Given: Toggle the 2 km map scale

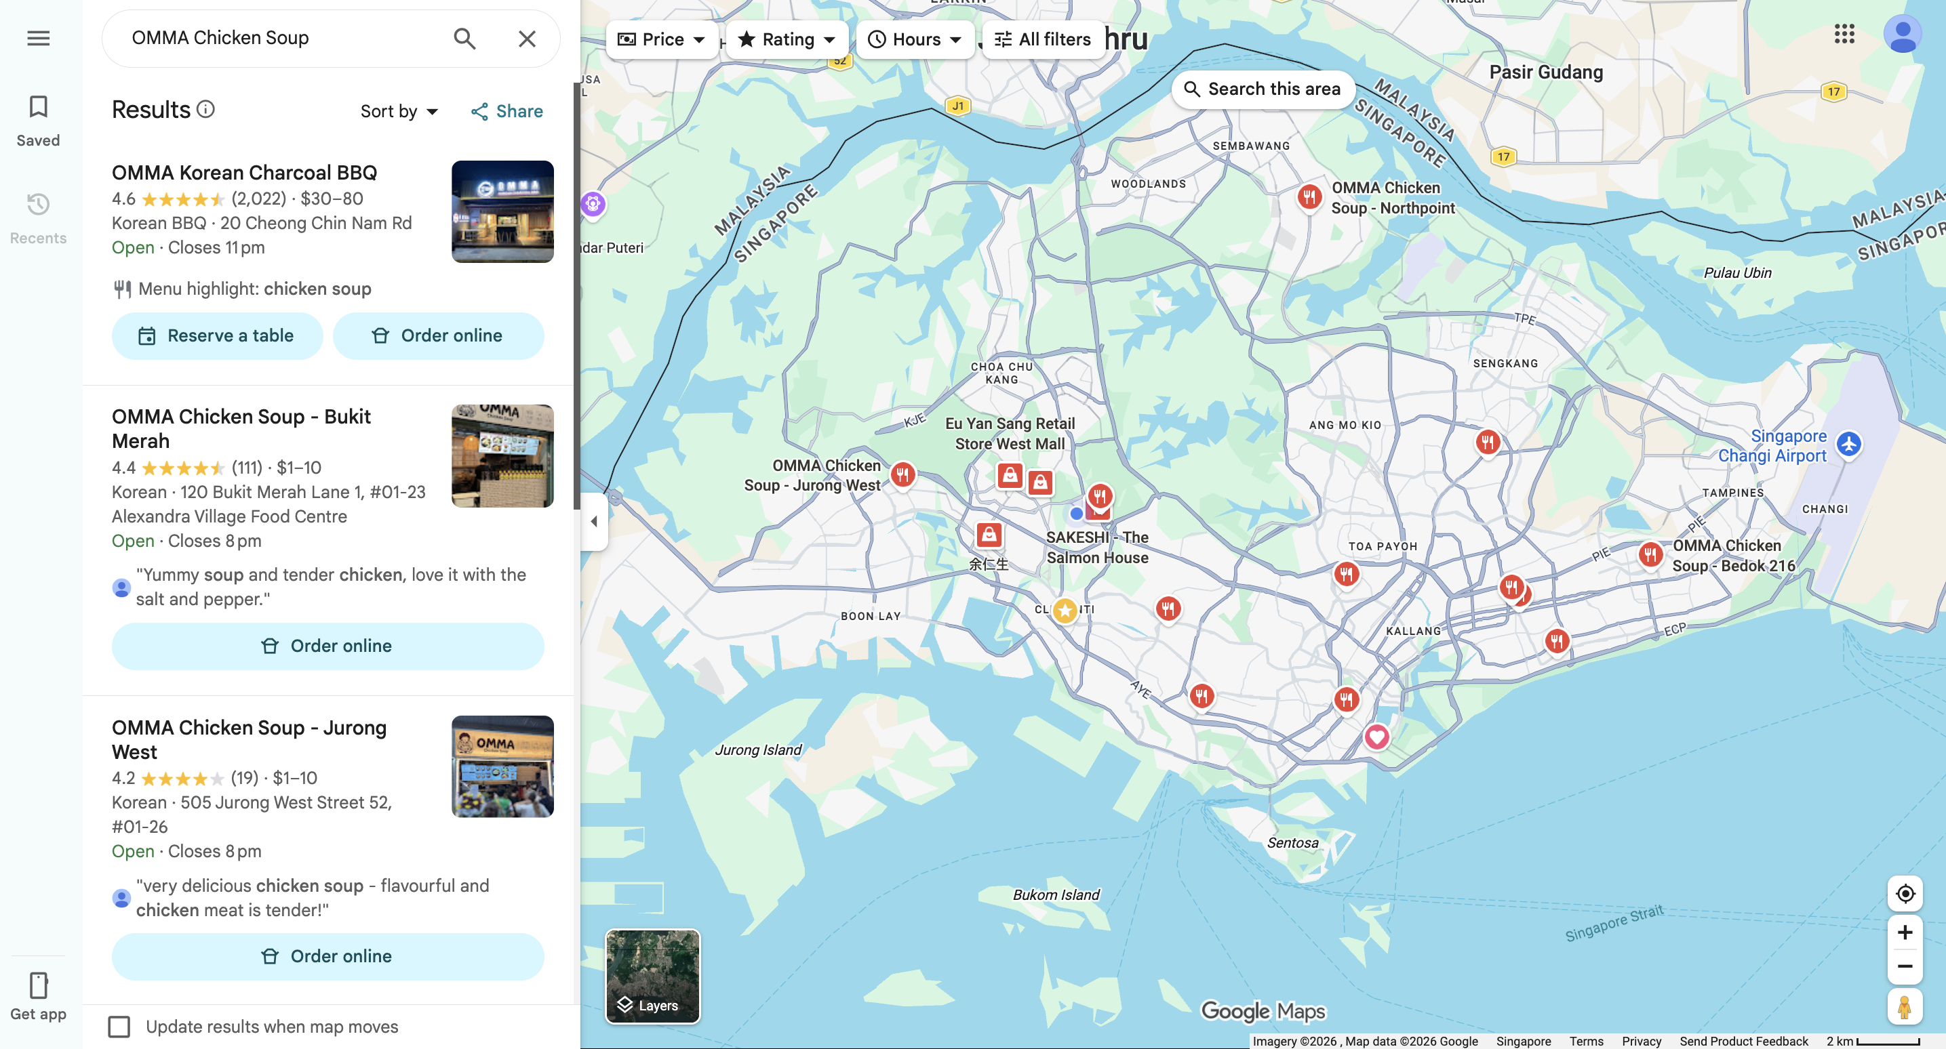Looking at the screenshot, I should [1873, 1041].
